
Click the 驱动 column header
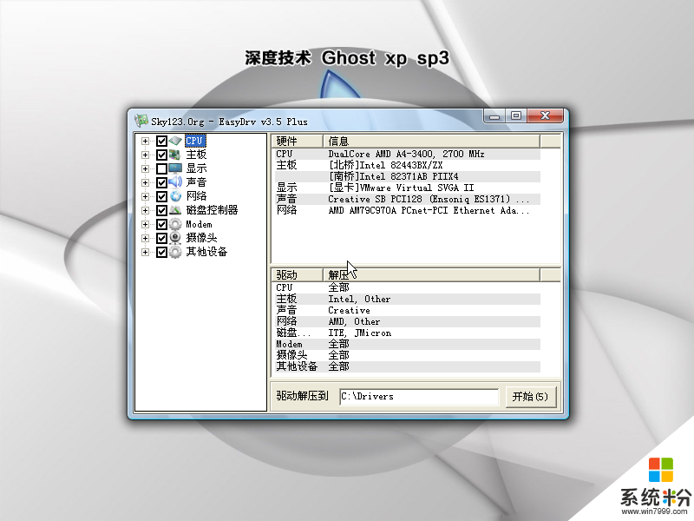point(297,275)
